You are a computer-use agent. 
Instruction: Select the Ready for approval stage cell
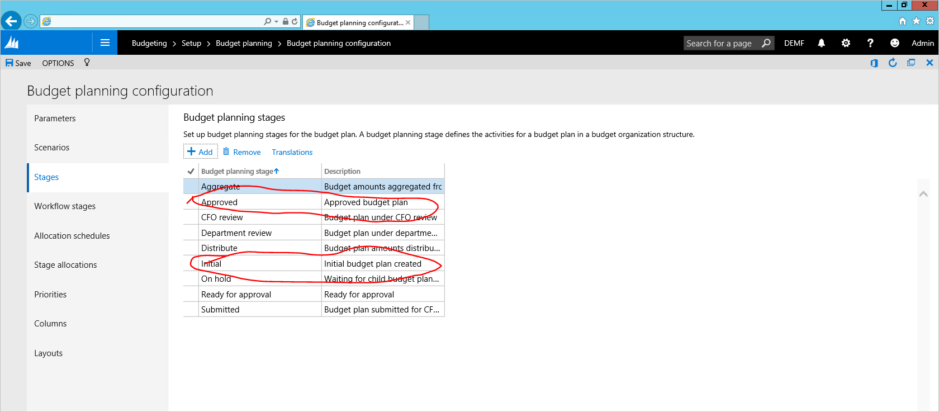[260, 295]
